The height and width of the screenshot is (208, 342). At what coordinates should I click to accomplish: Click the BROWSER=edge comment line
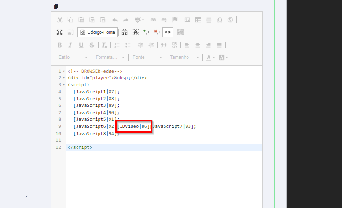95,71
